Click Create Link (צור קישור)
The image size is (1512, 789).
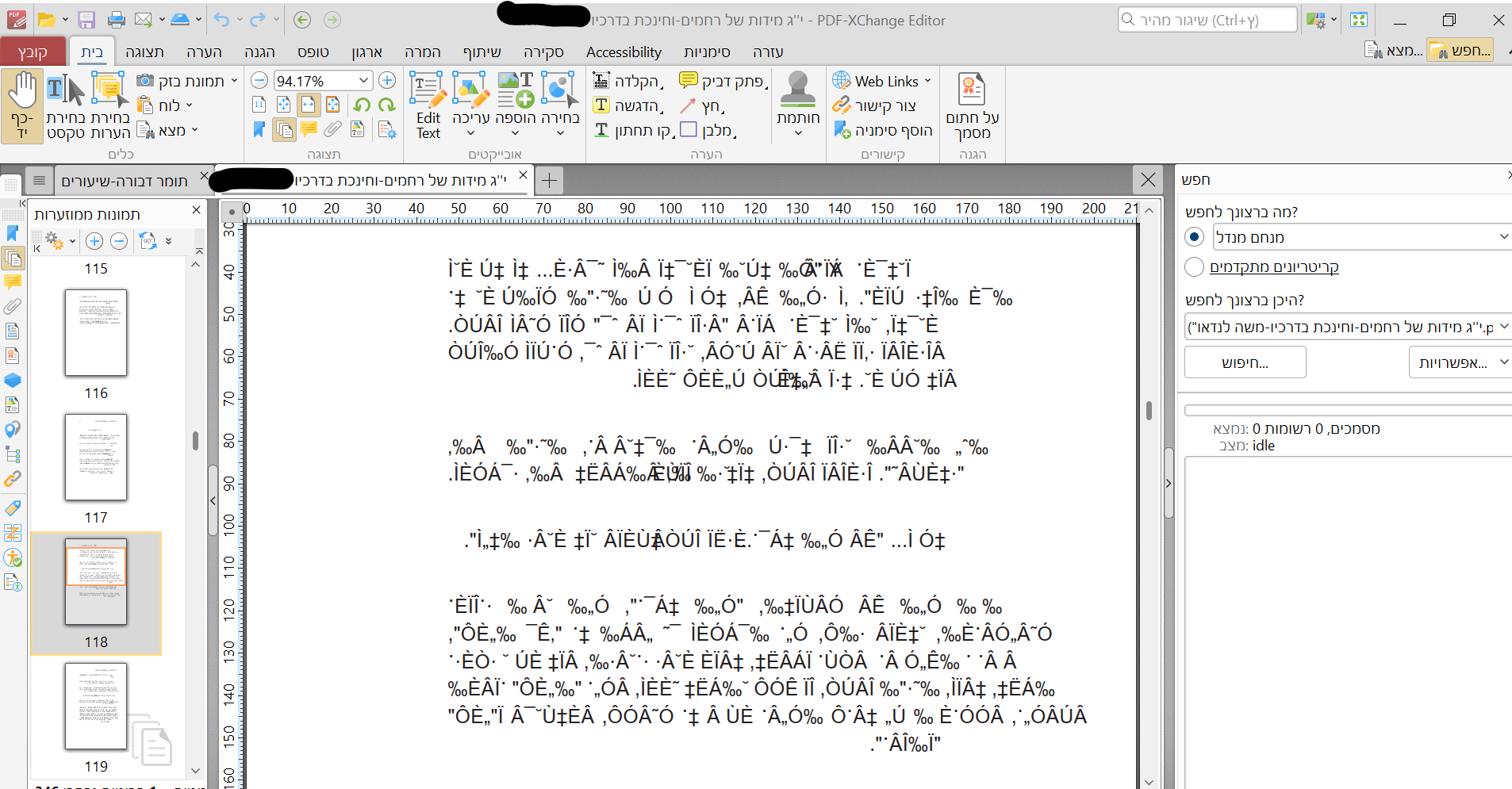tap(874, 105)
